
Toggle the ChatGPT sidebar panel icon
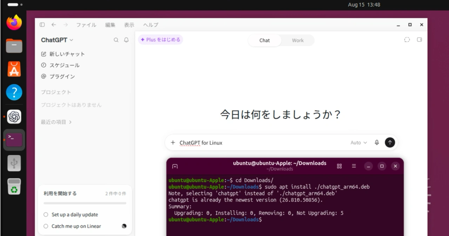tap(42, 25)
